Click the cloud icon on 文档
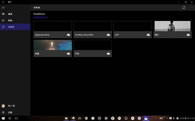195x121 pixels. coord(108,54)
